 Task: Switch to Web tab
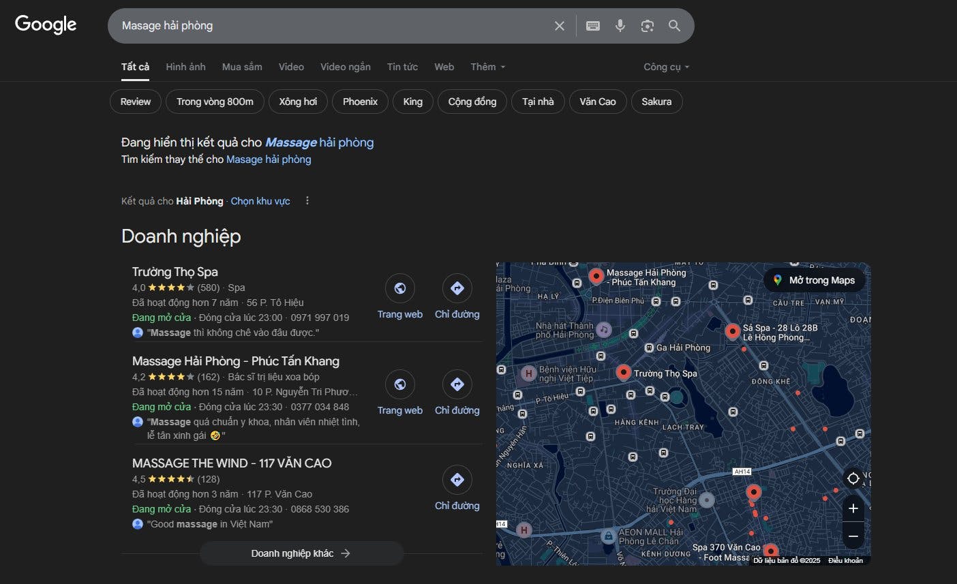pos(444,67)
